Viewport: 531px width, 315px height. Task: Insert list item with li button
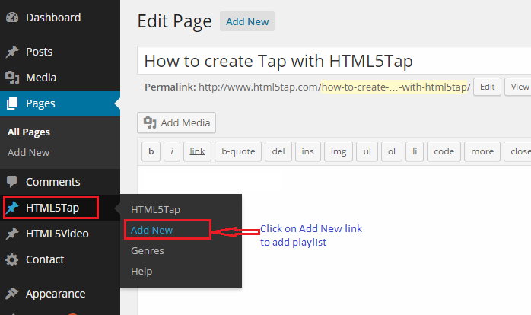415,151
